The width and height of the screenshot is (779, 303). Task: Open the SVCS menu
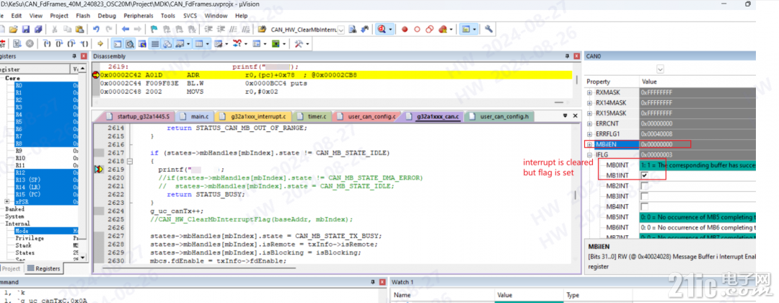point(190,16)
